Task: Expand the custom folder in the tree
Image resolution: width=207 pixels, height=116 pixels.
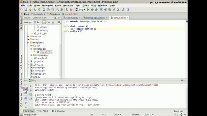Action: 28,36
